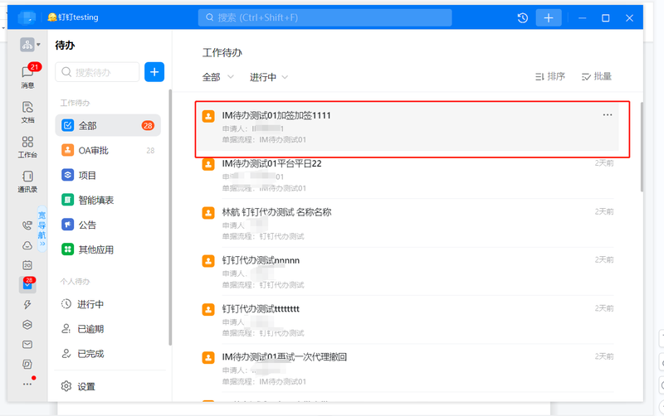Click the history clock icon in title bar

pos(523,18)
